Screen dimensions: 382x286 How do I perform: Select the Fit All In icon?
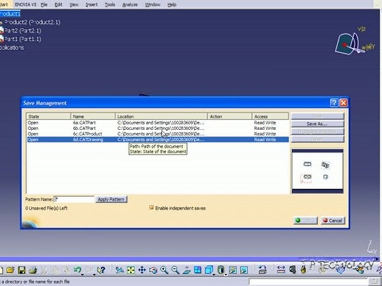[131, 270]
